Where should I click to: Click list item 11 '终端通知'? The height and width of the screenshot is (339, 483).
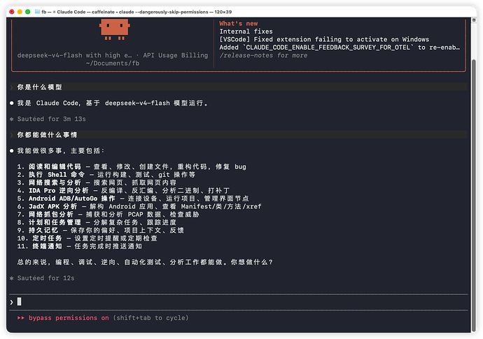click(x=80, y=247)
